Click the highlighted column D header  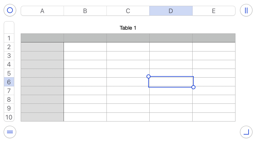[x=171, y=11]
